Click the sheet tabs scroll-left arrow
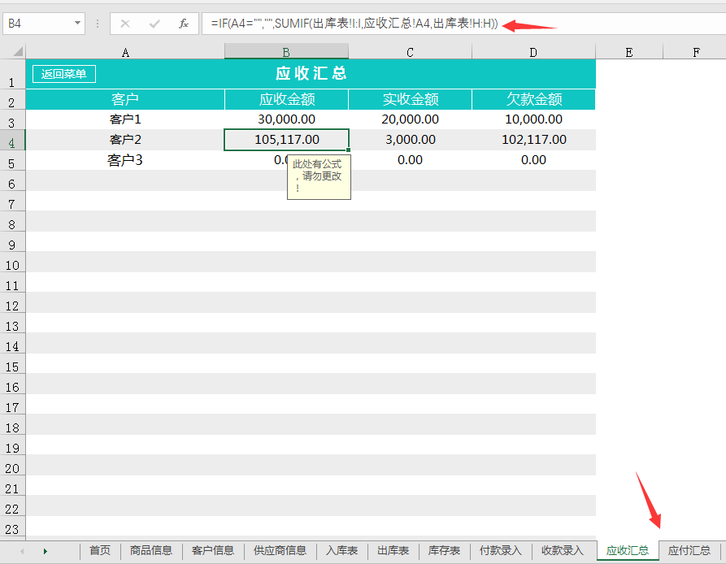726x564 pixels. coord(22,551)
